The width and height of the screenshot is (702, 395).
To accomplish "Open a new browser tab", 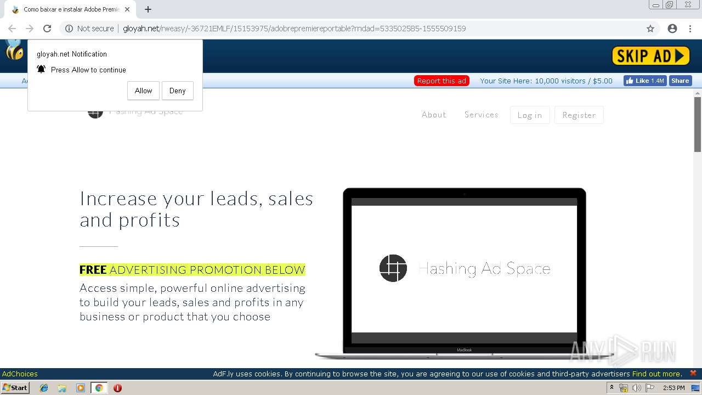I will pos(148,9).
